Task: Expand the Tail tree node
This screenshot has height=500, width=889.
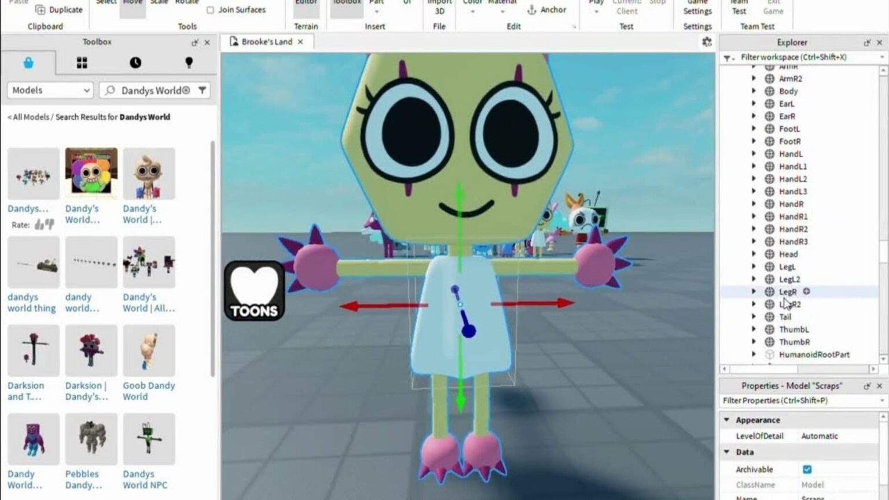Action: click(x=754, y=317)
